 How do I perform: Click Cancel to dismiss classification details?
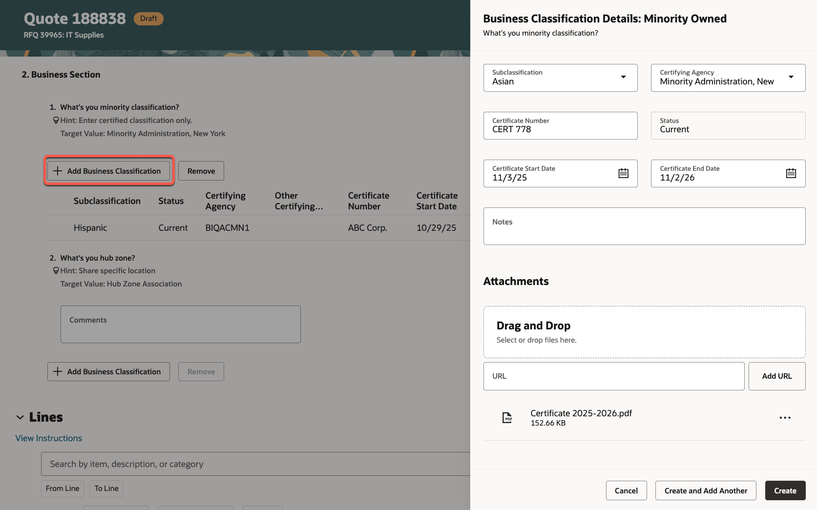click(626, 490)
